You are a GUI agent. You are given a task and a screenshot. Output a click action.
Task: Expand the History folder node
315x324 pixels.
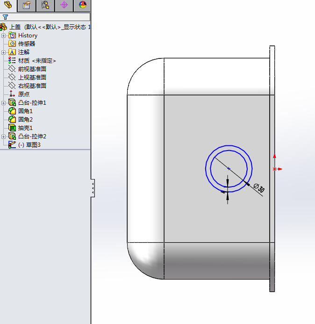(3, 36)
